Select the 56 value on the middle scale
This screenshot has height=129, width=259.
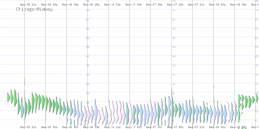[x=174, y=38]
